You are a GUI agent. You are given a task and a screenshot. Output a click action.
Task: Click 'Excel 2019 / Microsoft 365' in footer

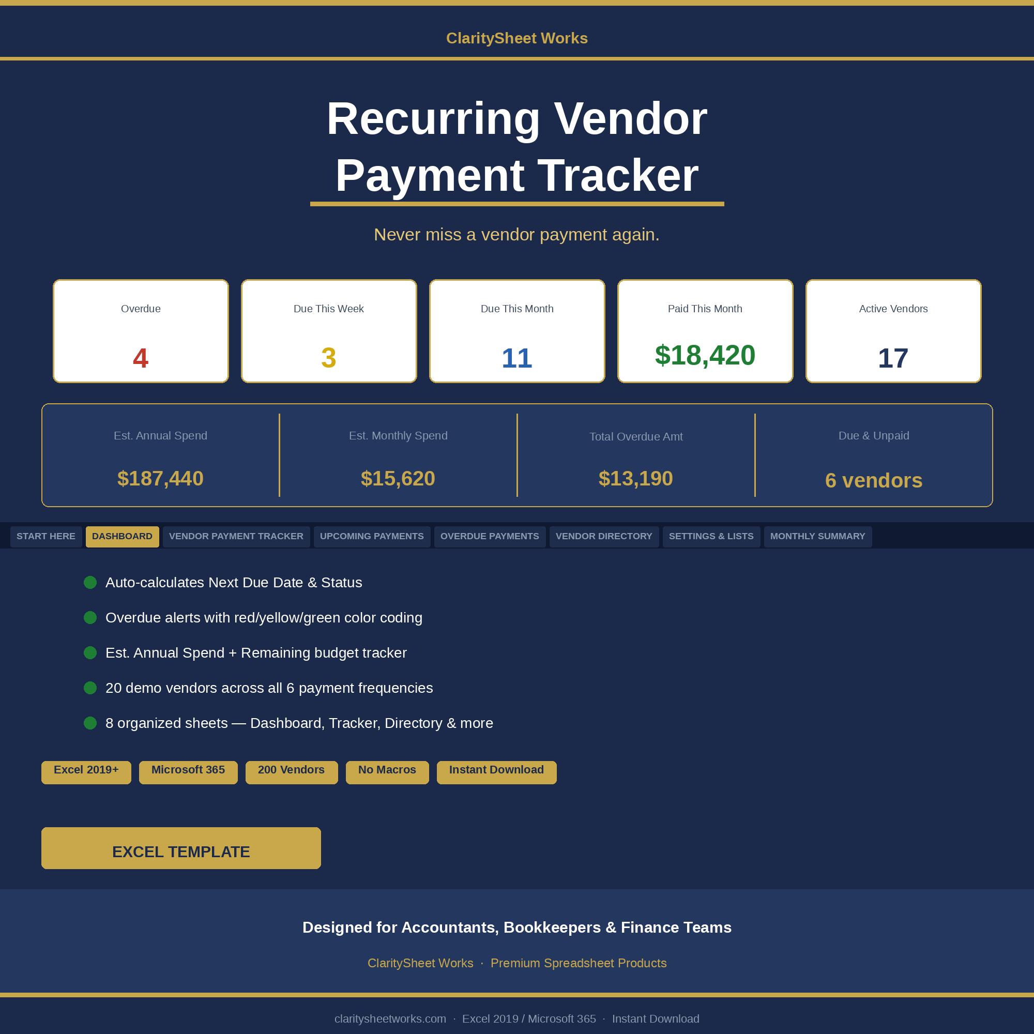(x=529, y=1018)
